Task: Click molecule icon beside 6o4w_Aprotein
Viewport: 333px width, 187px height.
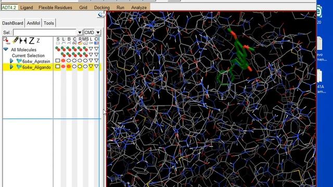Action: (19, 61)
